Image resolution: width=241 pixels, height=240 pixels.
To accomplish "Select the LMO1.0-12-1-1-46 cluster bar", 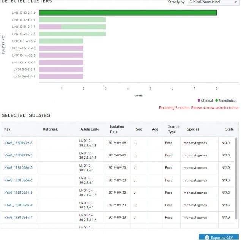I will click(x=61, y=48).
